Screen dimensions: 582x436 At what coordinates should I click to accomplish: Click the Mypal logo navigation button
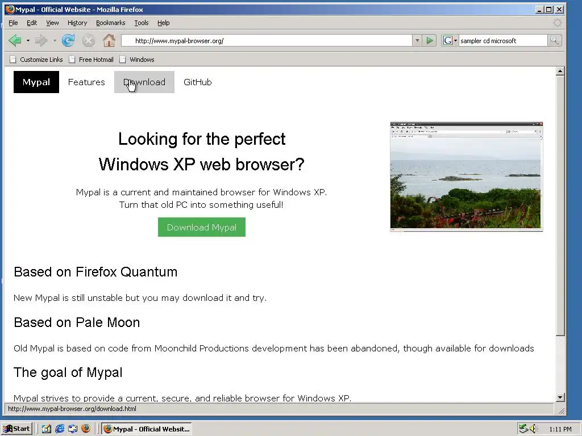(x=36, y=82)
